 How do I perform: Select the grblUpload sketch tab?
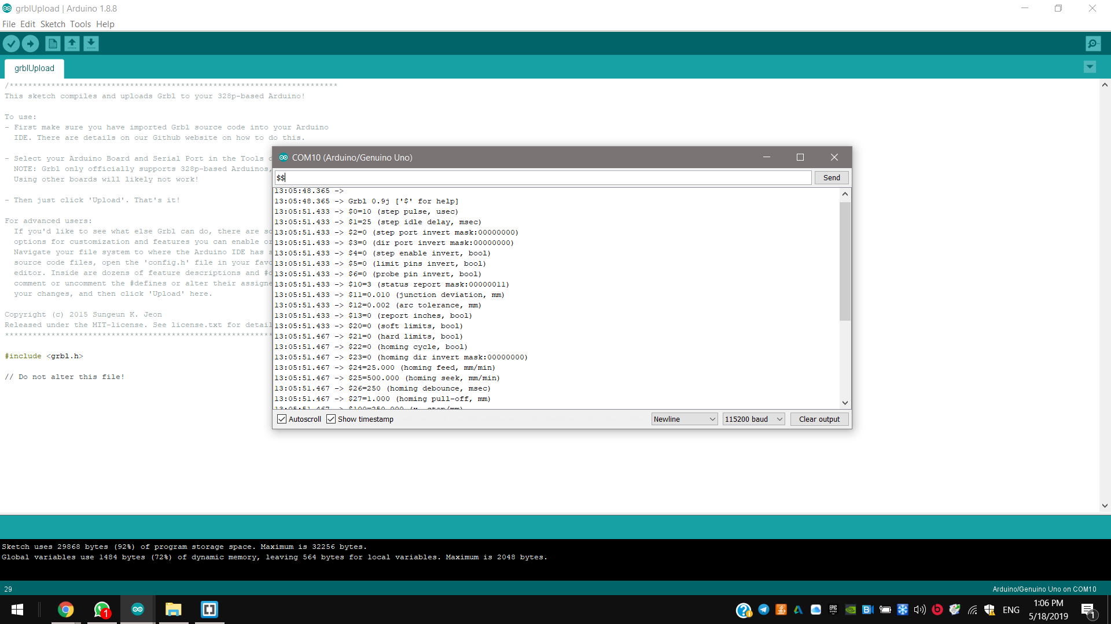pos(34,68)
